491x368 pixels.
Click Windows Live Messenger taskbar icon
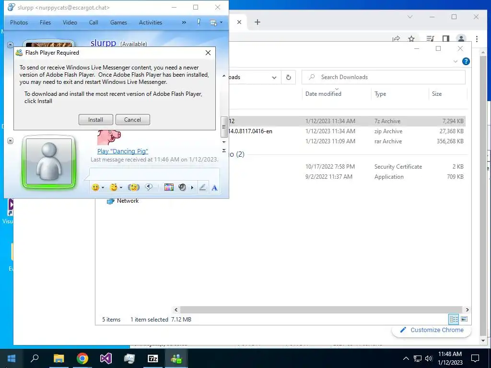[176, 358]
